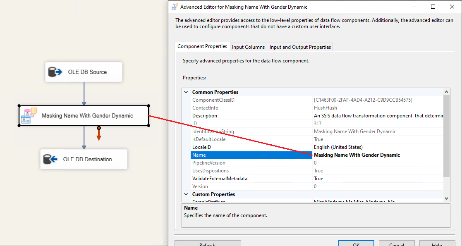
Task: Collapse the Custom Properties section
Action: click(186, 194)
